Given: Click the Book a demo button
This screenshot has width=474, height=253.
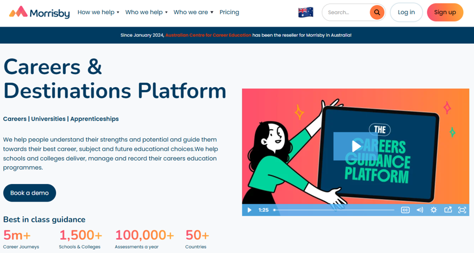Looking at the screenshot, I should pos(30,193).
